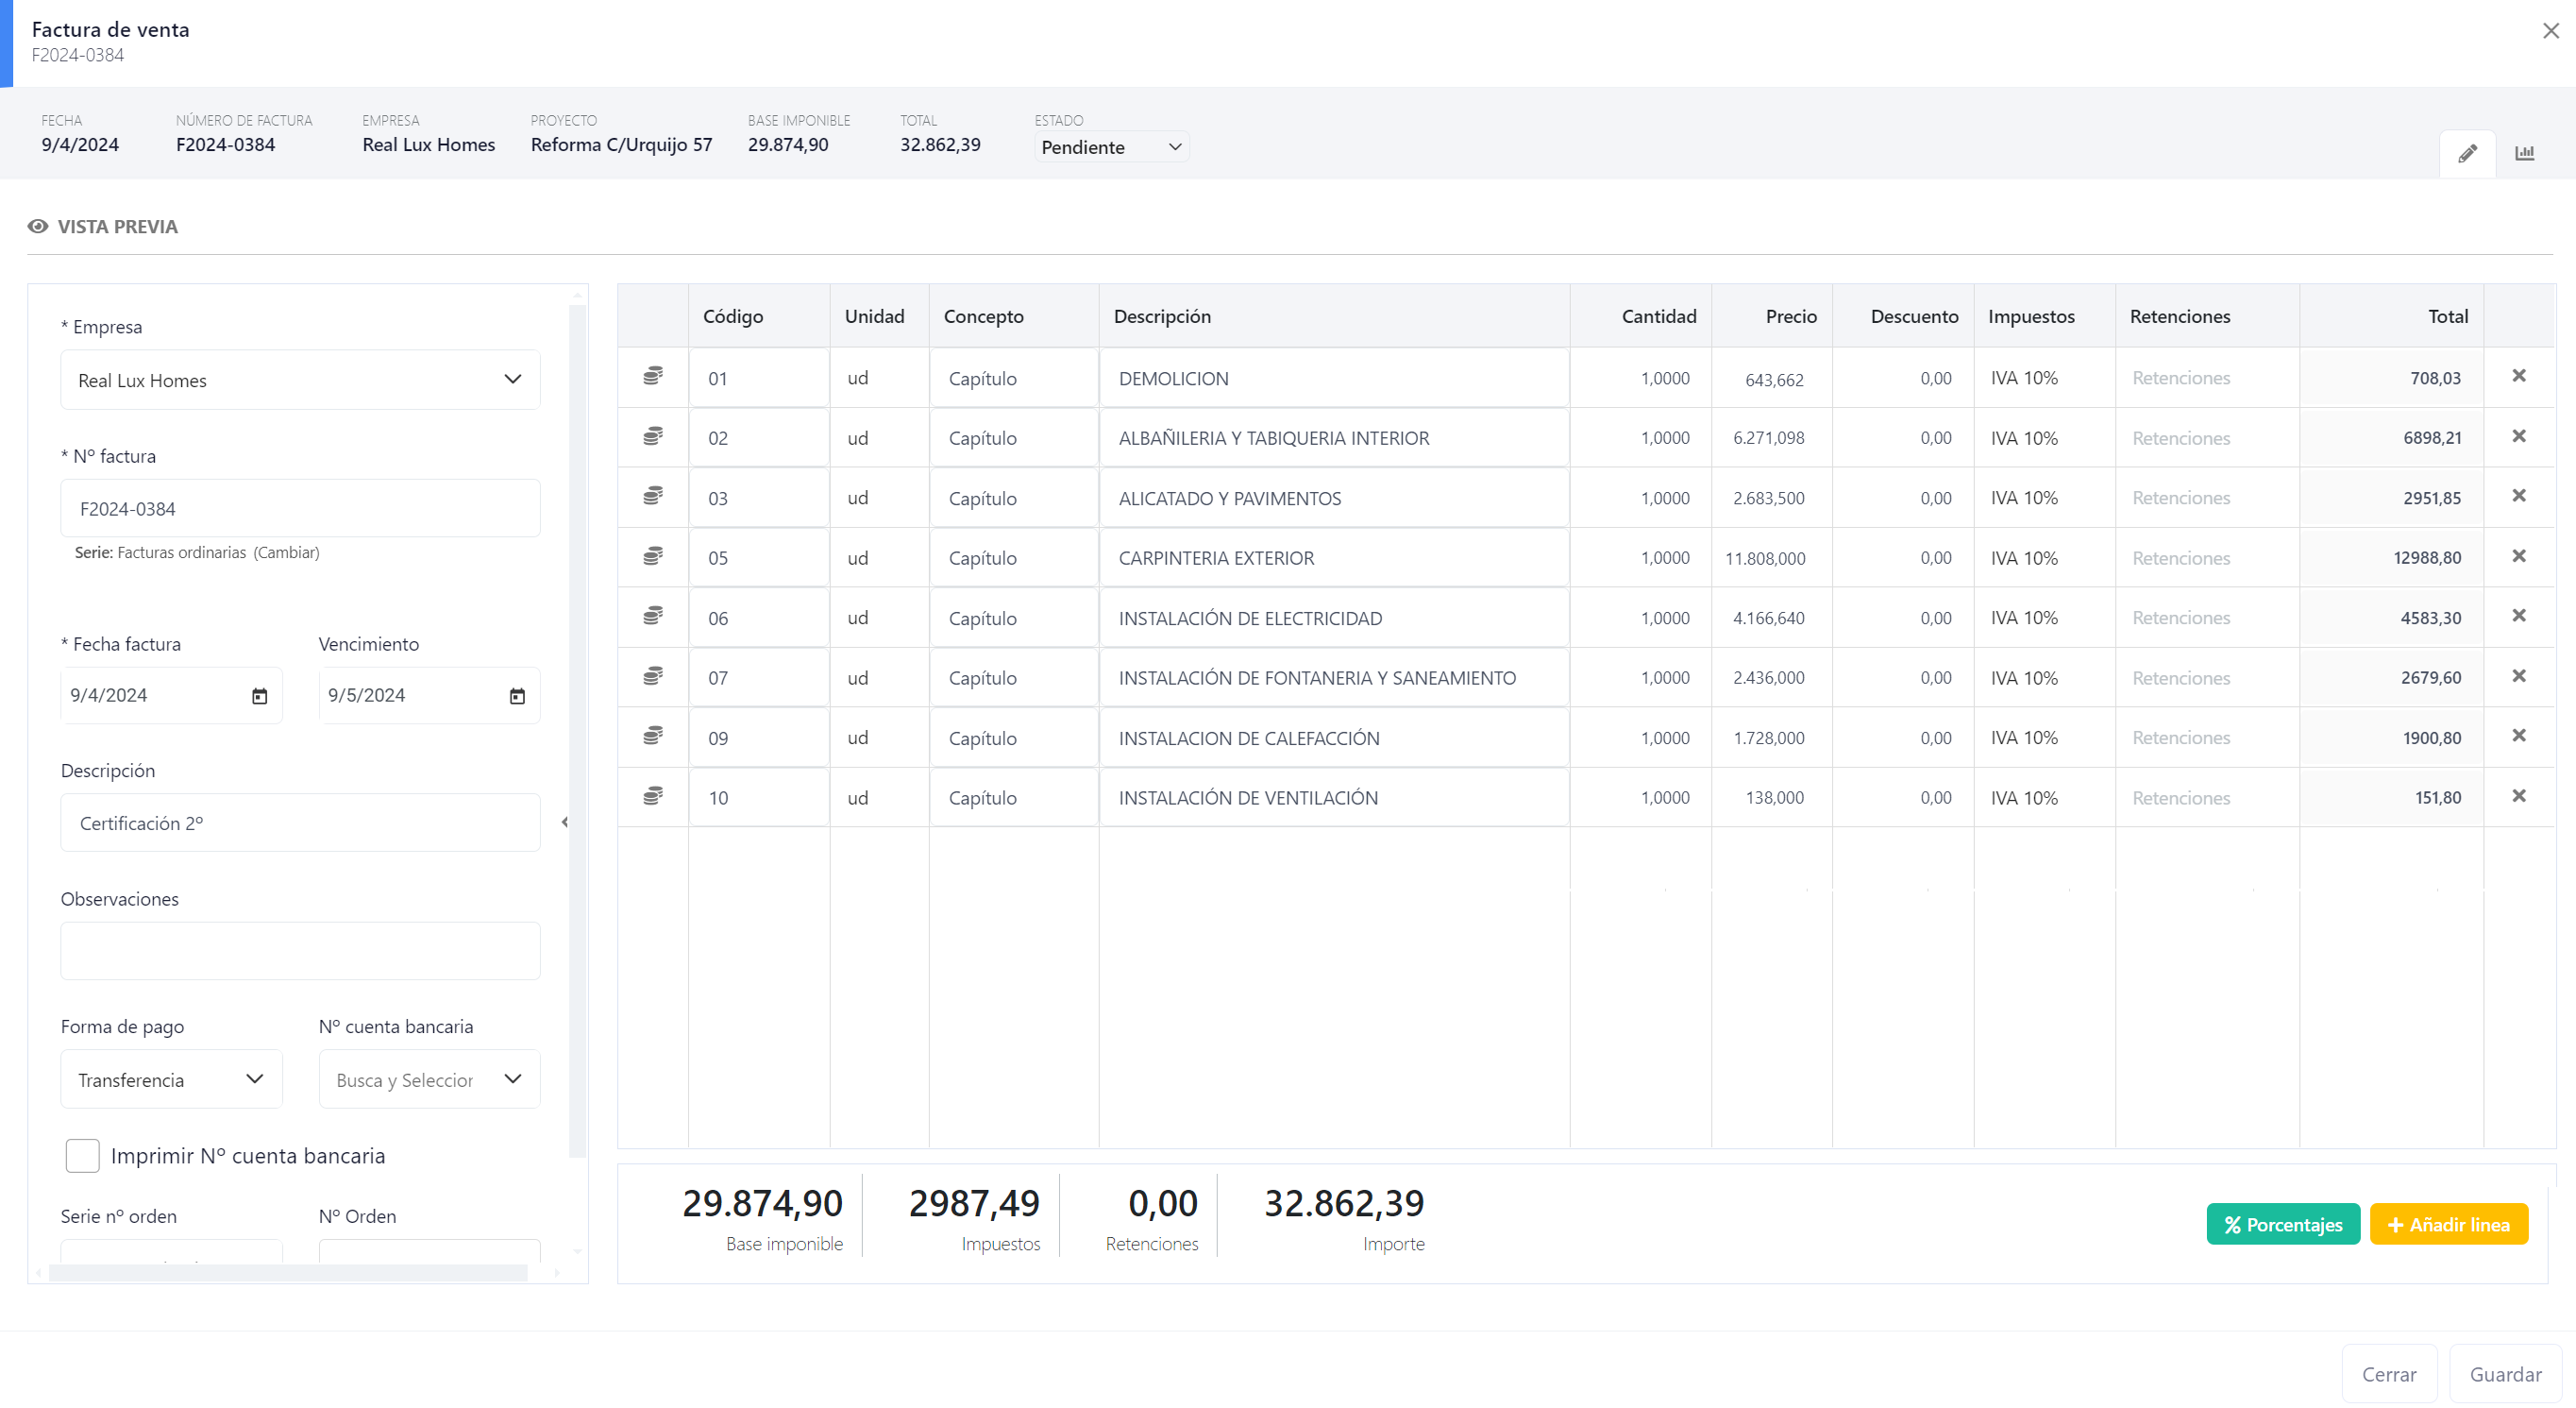This screenshot has height=1408, width=2576.
Task: Delete the CARPINTERIA EXTERIOR line
Action: pos(2518,556)
